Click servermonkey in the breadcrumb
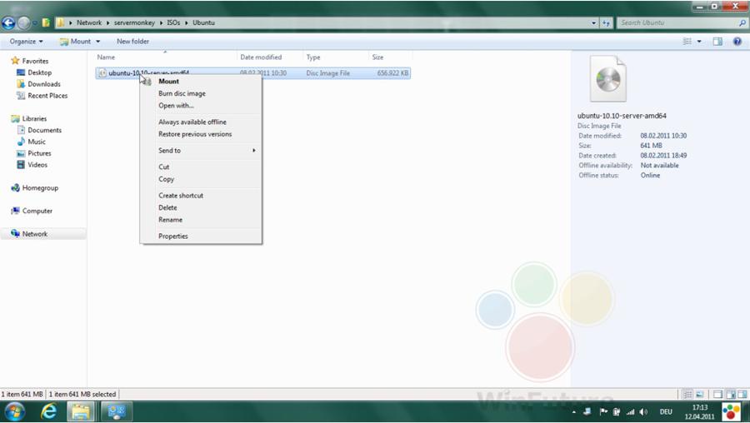Image resolution: width=750 pixels, height=423 pixels. (x=134, y=22)
